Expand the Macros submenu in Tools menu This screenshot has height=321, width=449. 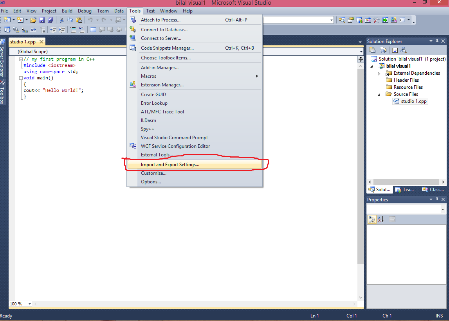(x=176, y=76)
